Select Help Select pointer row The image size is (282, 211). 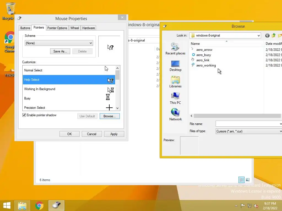pyautogui.click(x=69, y=80)
